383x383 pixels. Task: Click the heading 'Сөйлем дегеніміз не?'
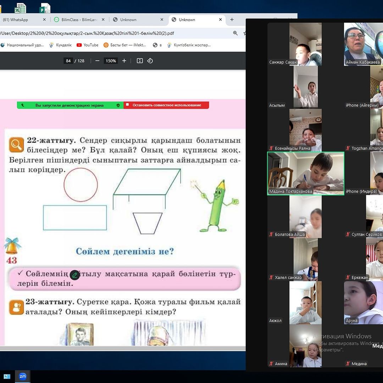click(x=125, y=251)
